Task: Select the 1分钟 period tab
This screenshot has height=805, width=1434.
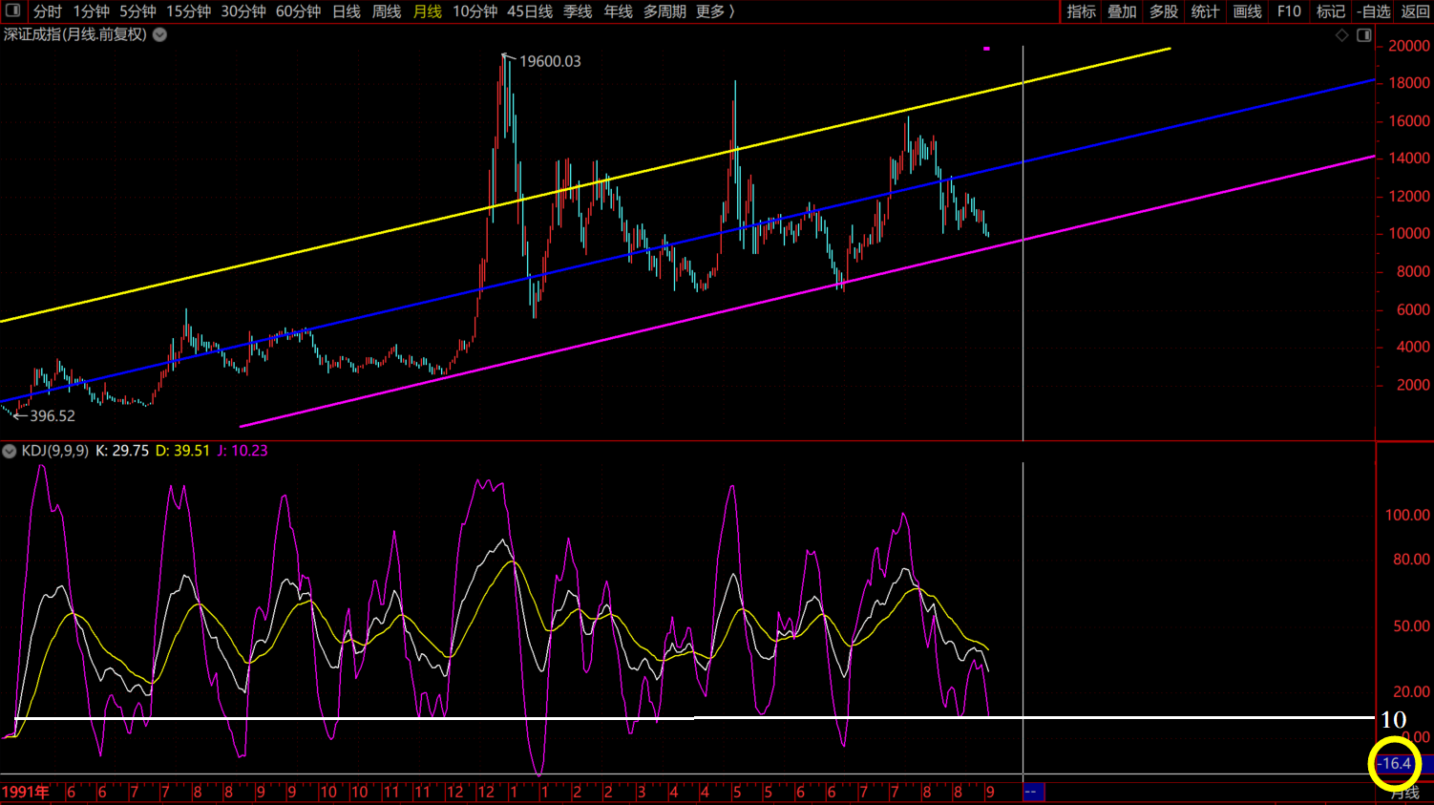Action: 91,11
